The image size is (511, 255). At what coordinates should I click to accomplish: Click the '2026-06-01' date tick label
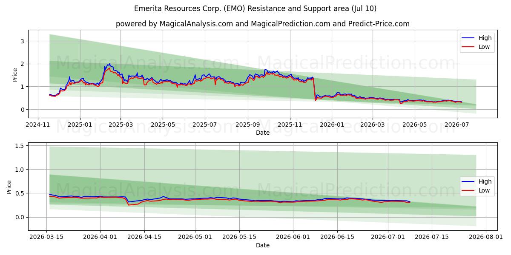293,237
